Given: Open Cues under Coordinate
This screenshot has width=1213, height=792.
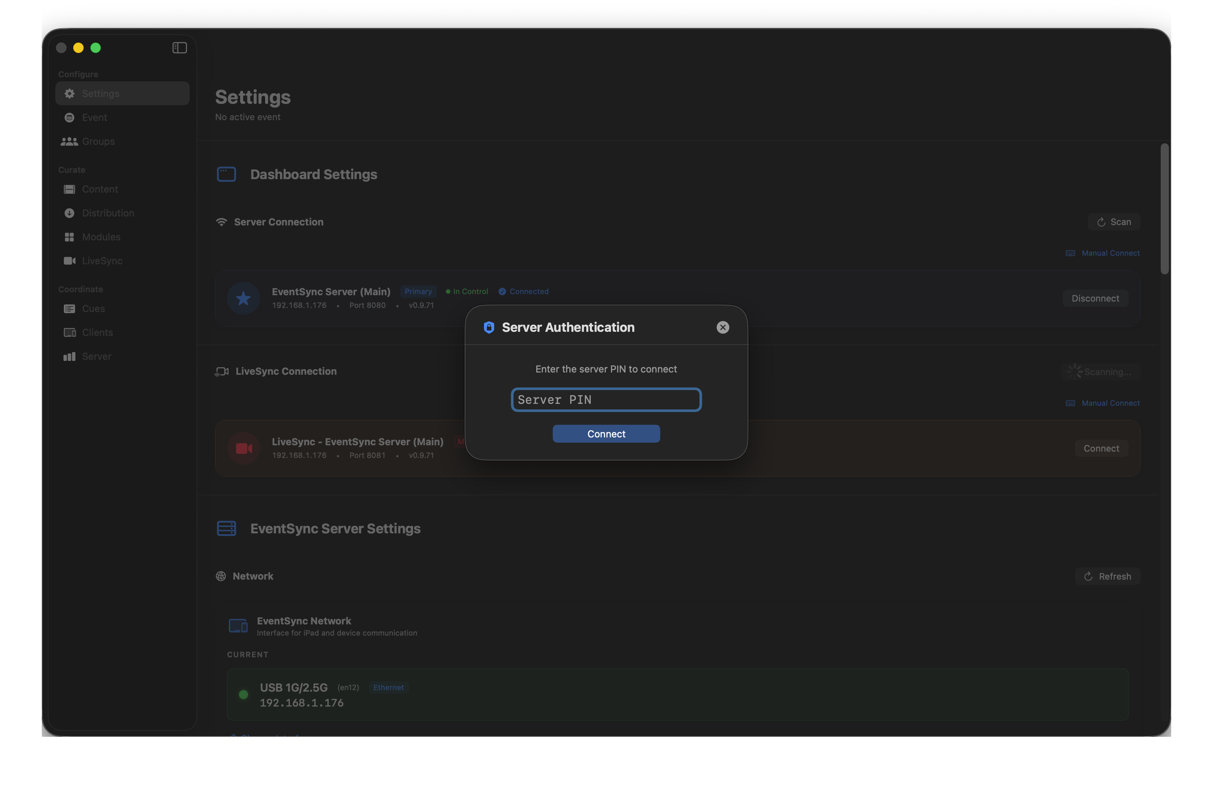Looking at the screenshot, I should [x=122, y=309].
